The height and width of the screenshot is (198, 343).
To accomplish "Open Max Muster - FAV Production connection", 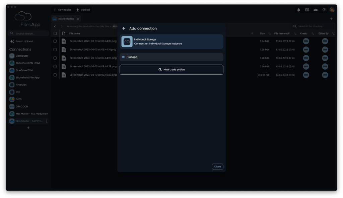I will click(29, 114).
